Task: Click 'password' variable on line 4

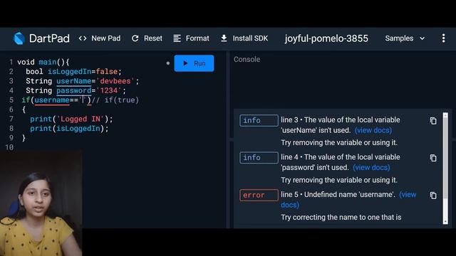Action: click(x=74, y=90)
